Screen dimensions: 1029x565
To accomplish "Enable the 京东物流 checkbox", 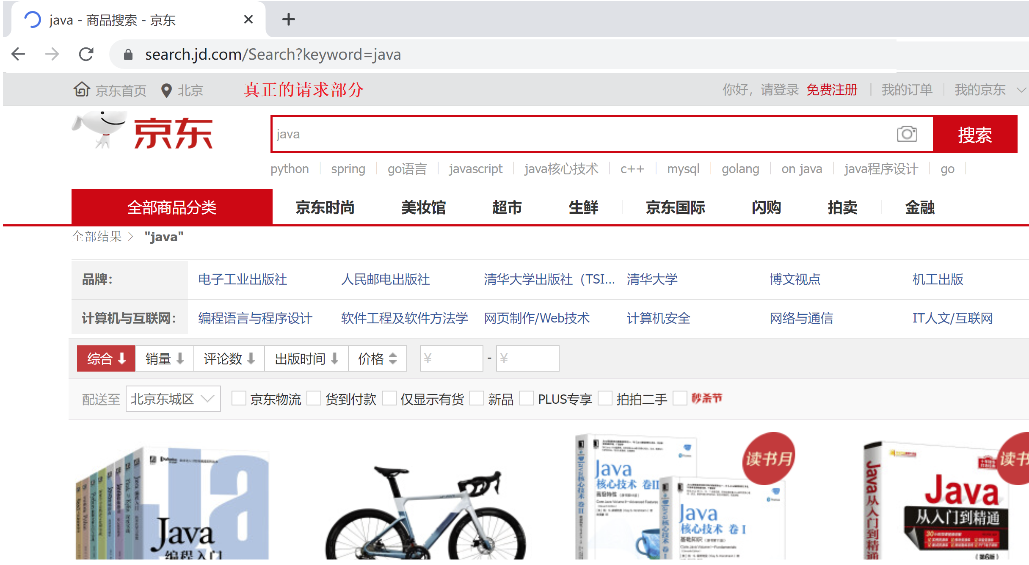I will tap(239, 398).
